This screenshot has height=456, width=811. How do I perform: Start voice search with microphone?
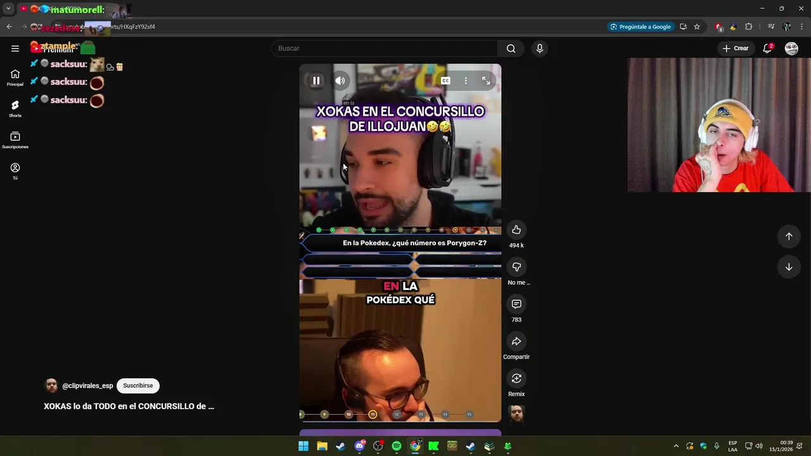click(539, 48)
